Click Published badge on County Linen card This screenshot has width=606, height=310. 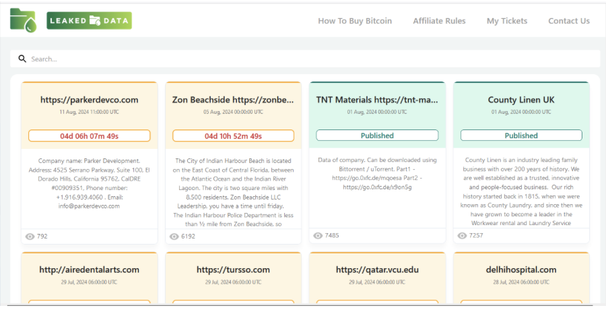[521, 135]
